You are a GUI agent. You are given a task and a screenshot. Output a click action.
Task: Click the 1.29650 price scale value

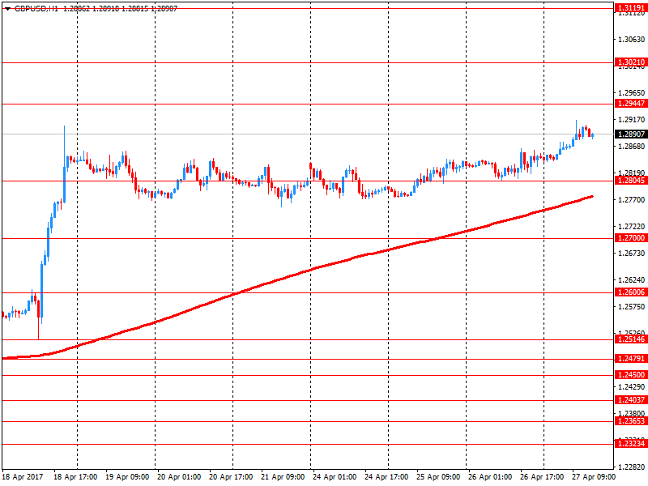632,92
